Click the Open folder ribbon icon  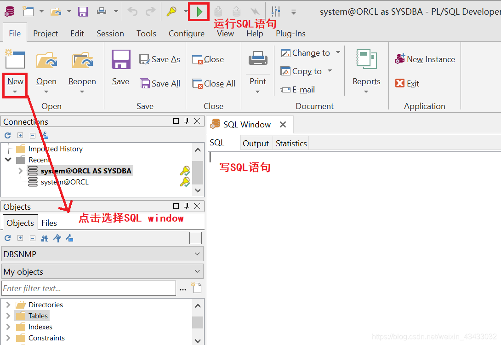coord(46,60)
